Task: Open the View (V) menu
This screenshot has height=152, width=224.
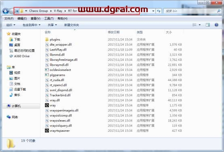Action: point(36,19)
